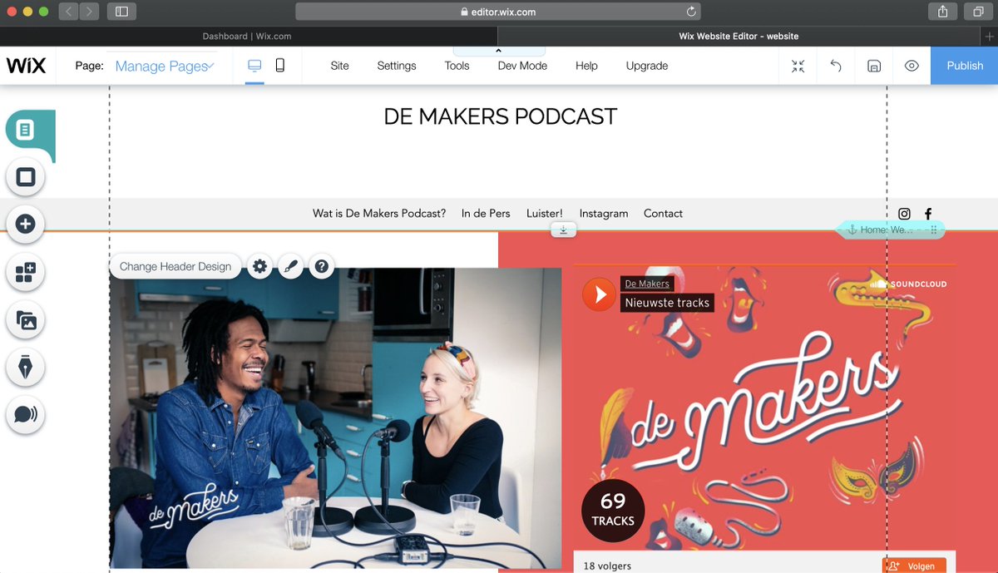Click the 18 volgers text
Image resolution: width=998 pixels, height=573 pixels.
pos(607,566)
